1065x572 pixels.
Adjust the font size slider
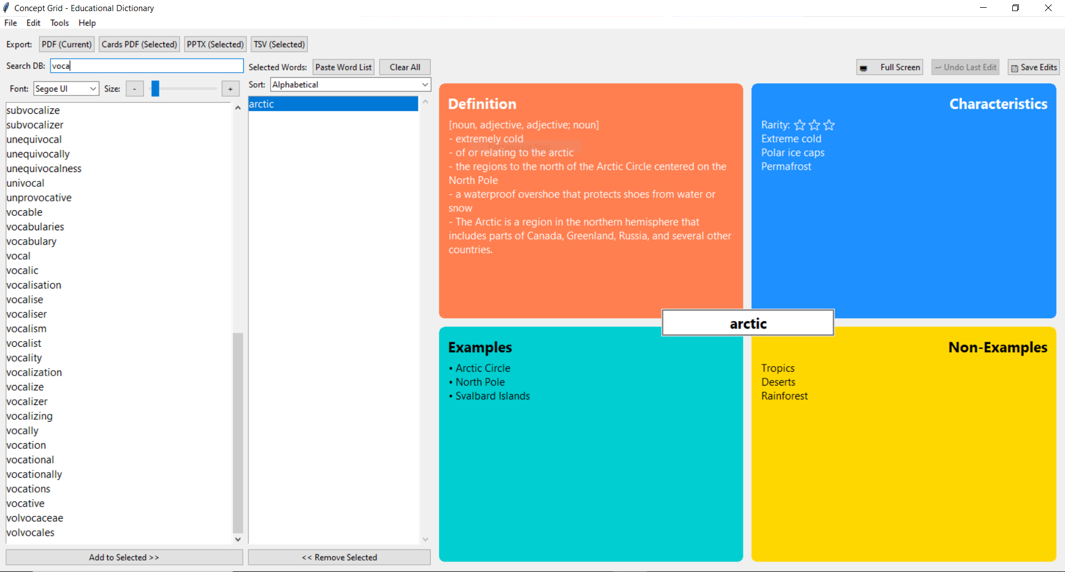point(156,88)
